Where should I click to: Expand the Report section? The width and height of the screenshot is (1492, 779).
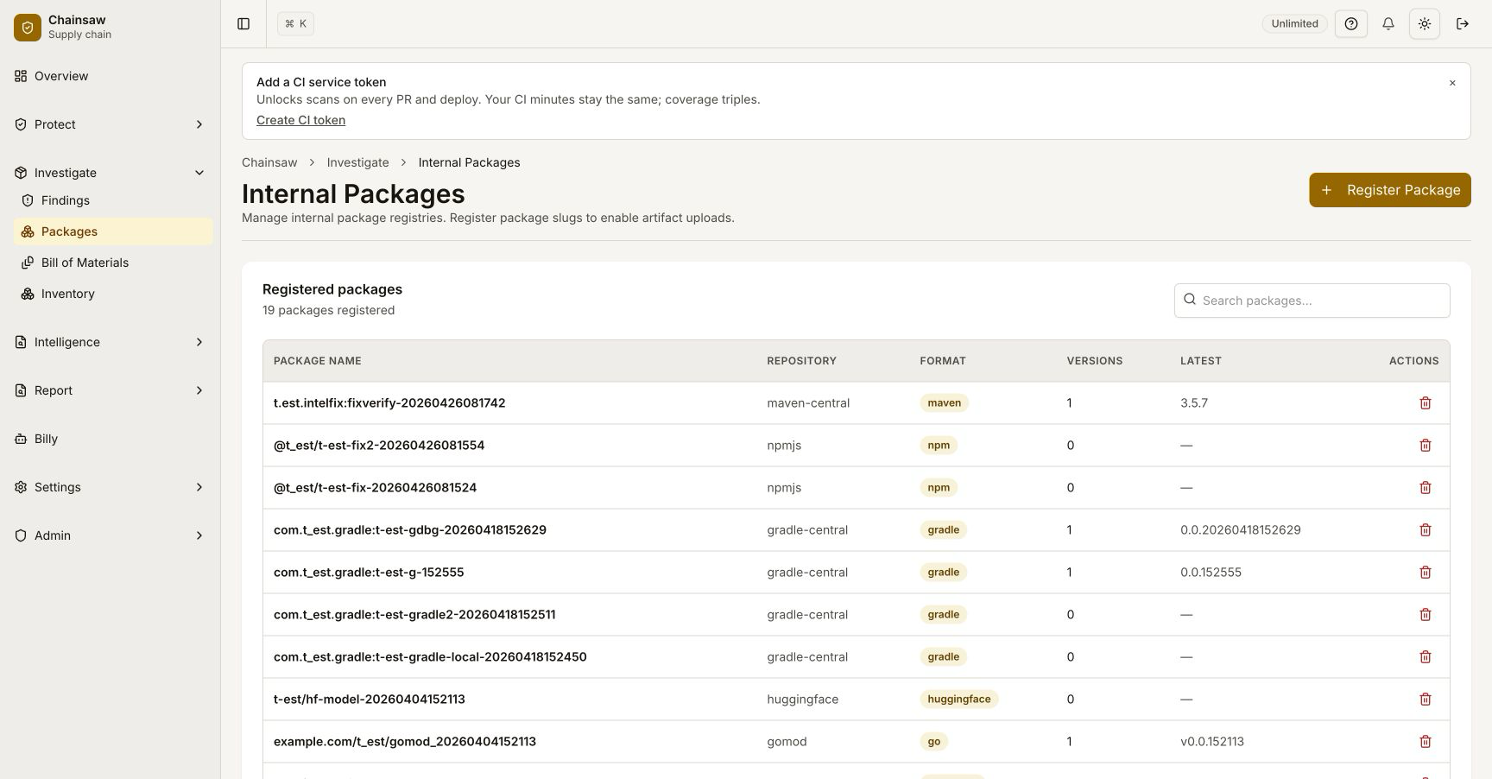pyautogui.click(x=110, y=390)
